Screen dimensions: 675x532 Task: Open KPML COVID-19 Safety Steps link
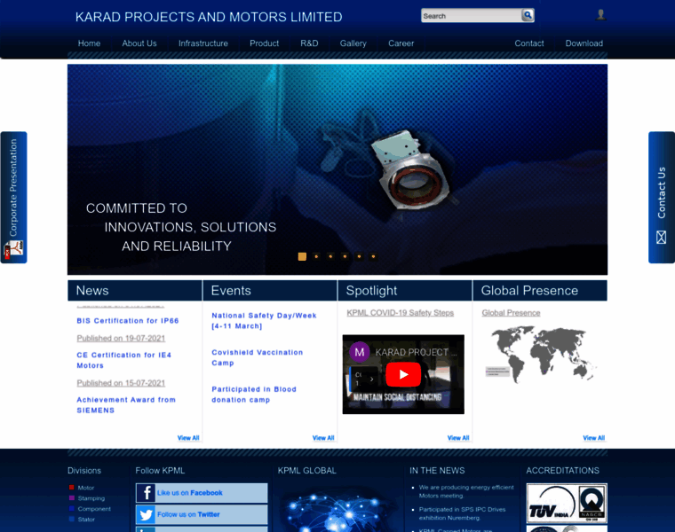coord(401,313)
